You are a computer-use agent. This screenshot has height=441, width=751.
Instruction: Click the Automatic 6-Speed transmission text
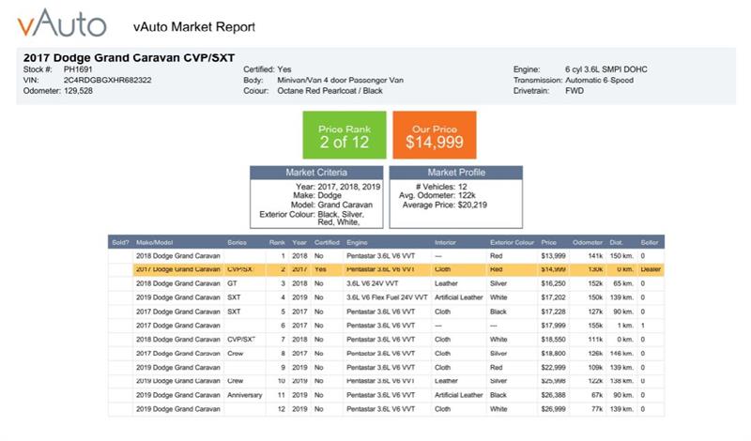pyautogui.click(x=599, y=80)
